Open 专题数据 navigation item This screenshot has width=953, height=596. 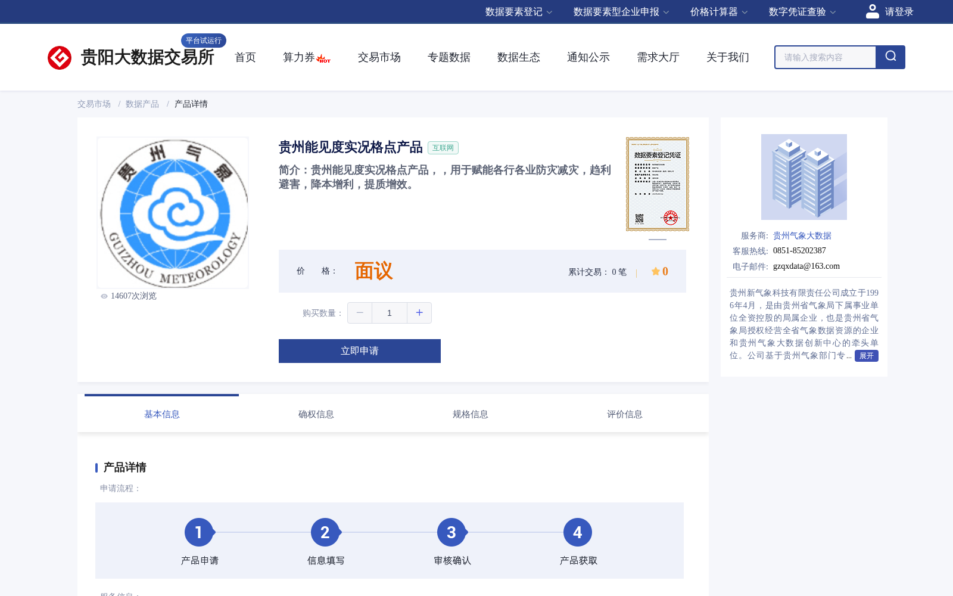pyautogui.click(x=449, y=57)
